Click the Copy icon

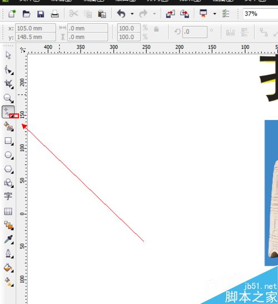pyautogui.click(x=88, y=14)
